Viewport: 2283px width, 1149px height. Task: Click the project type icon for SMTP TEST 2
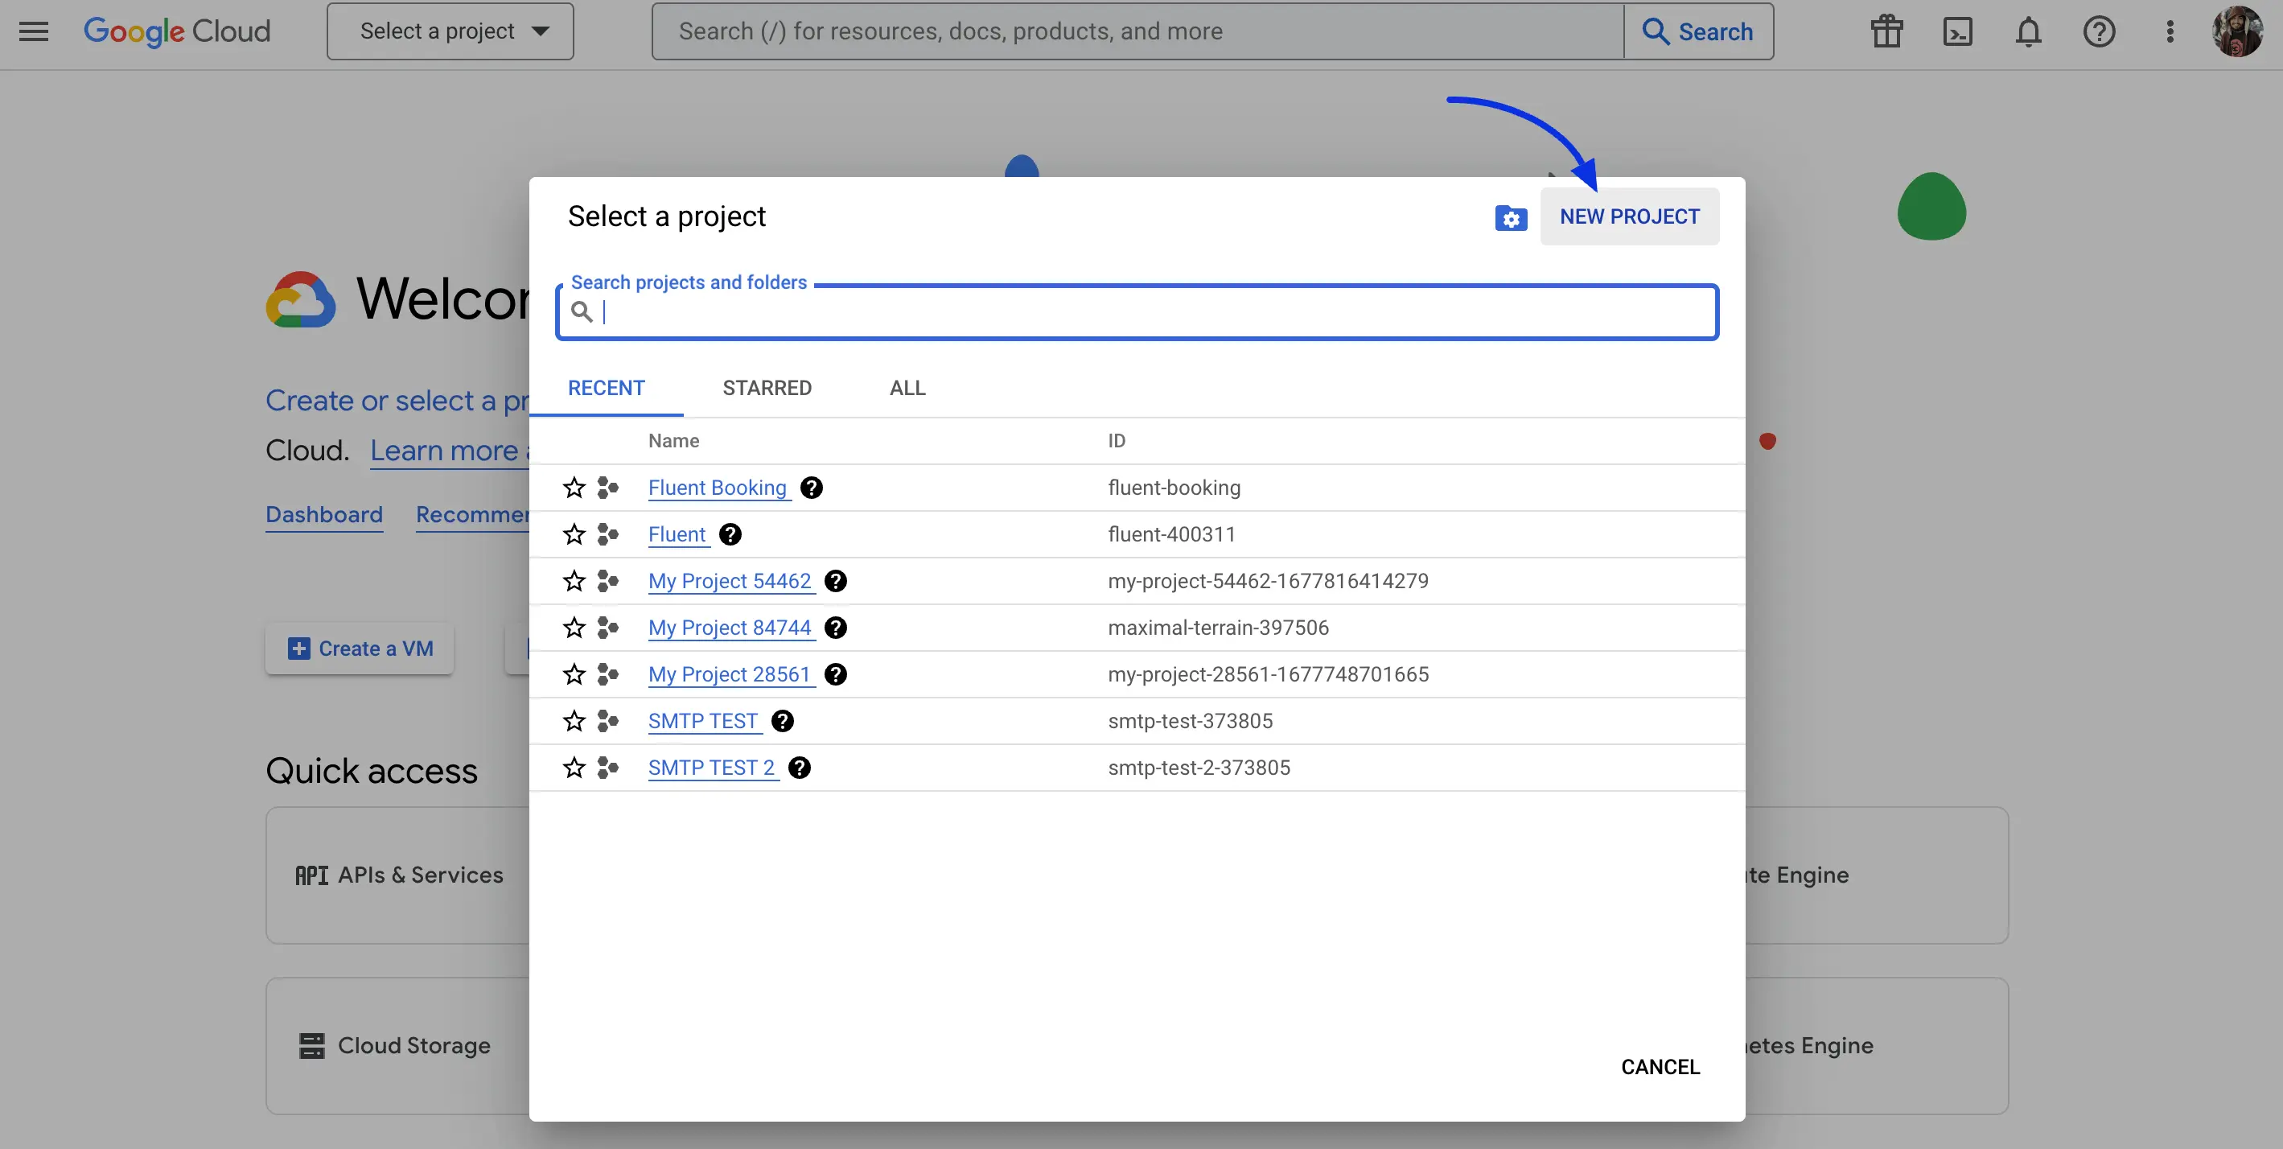coord(607,768)
